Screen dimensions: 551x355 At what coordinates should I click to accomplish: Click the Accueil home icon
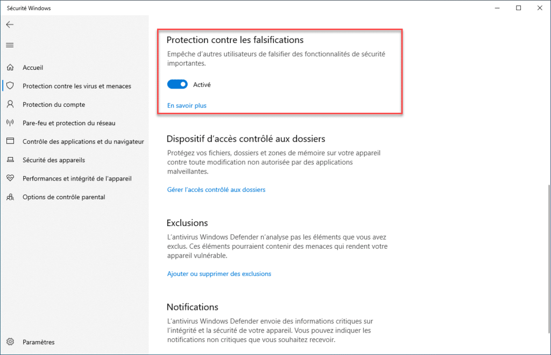(x=10, y=68)
